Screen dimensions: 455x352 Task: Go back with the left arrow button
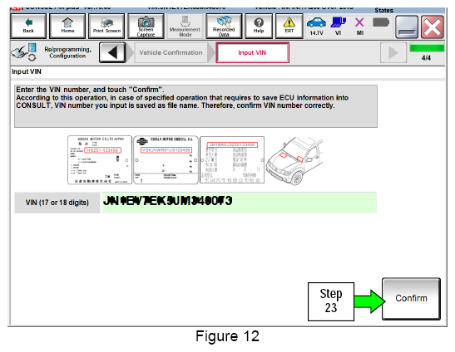click(x=112, y=52)
